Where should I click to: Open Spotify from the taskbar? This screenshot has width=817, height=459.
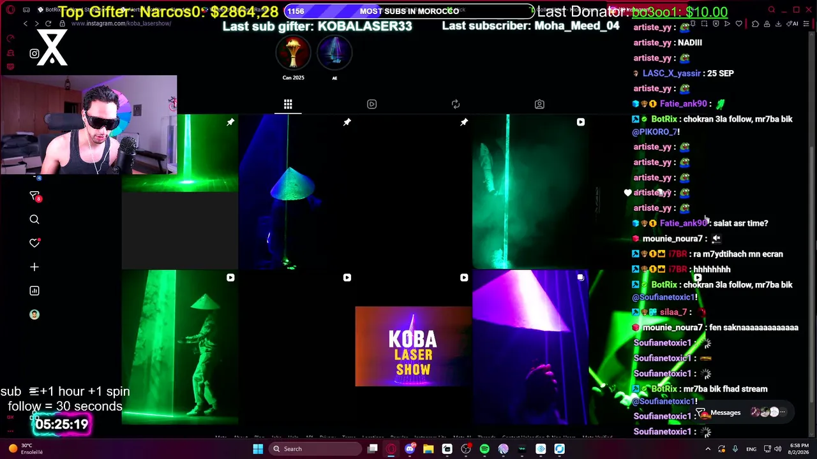click(x=484, y=449)
